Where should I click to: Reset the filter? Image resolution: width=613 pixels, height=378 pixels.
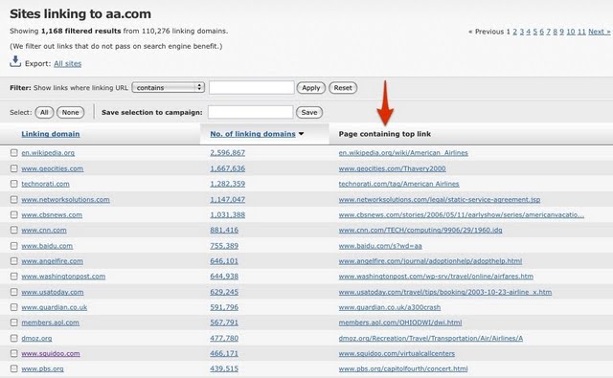[x=343, y=87]
